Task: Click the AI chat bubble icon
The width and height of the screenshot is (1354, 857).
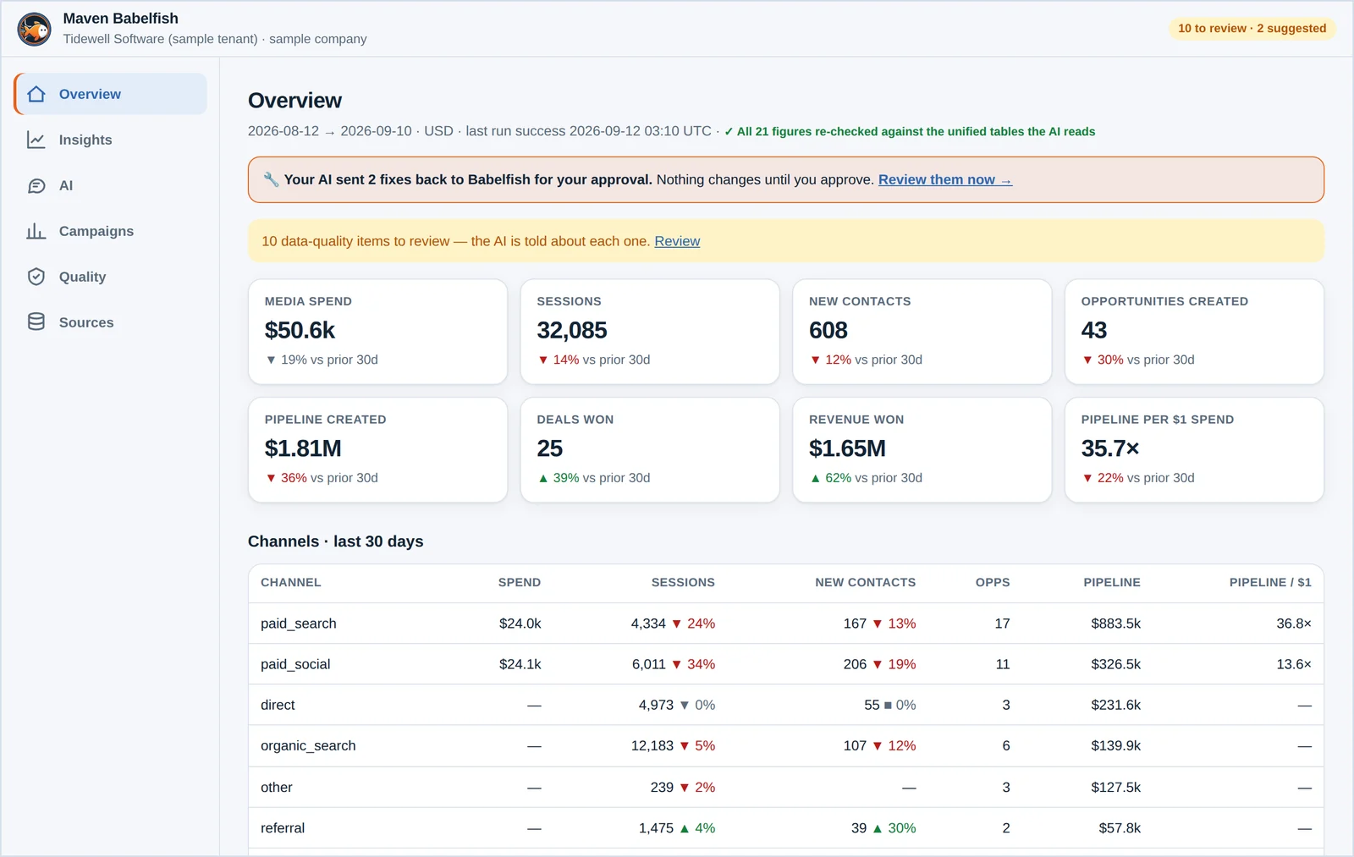Action: (36, 185)
